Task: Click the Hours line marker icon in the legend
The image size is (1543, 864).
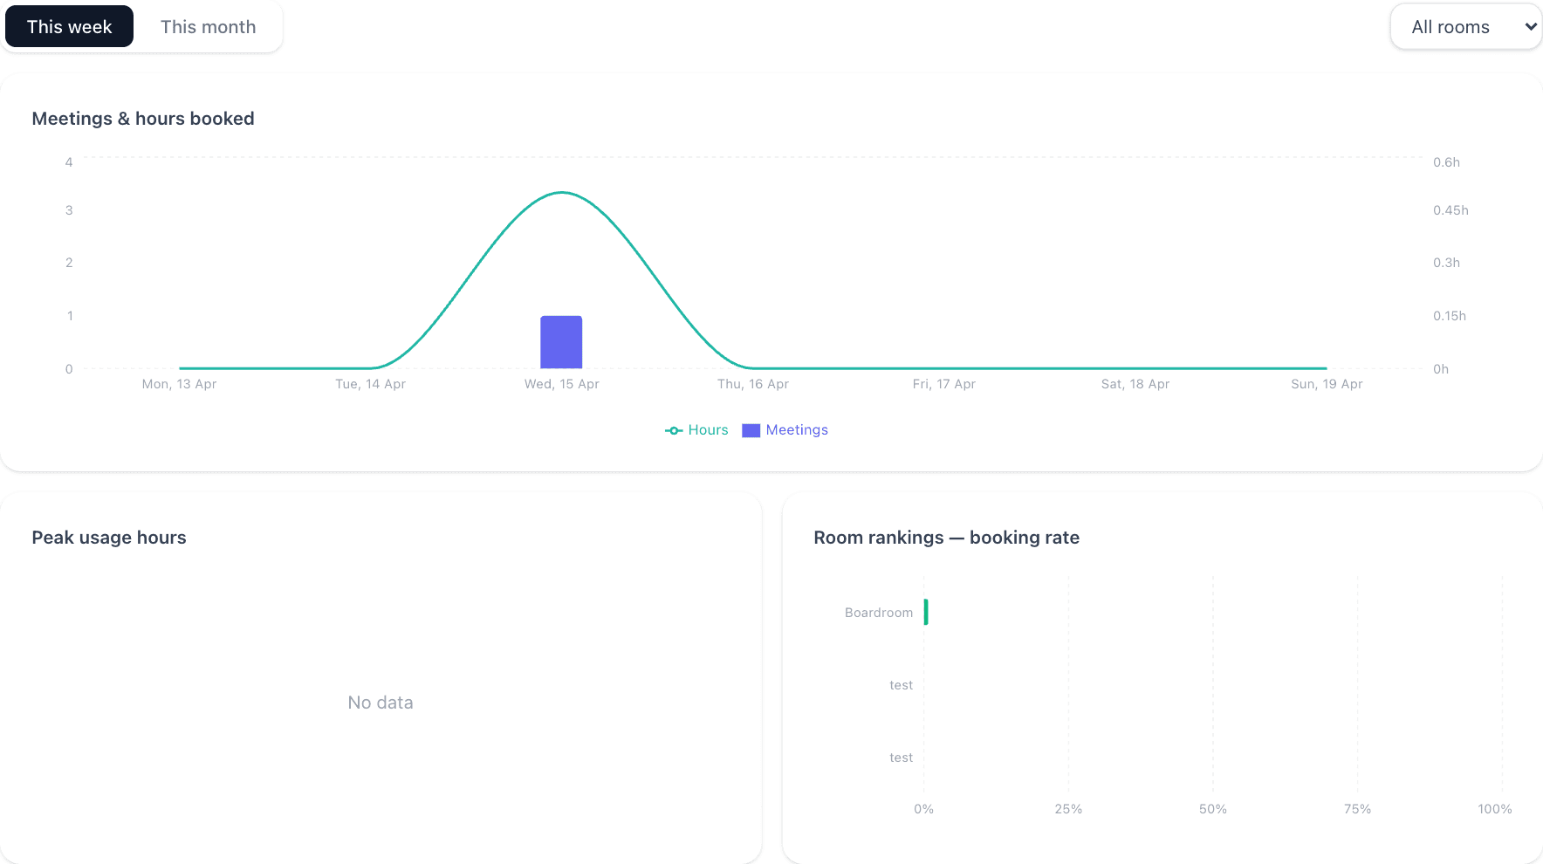Action: tap(672, 429)
